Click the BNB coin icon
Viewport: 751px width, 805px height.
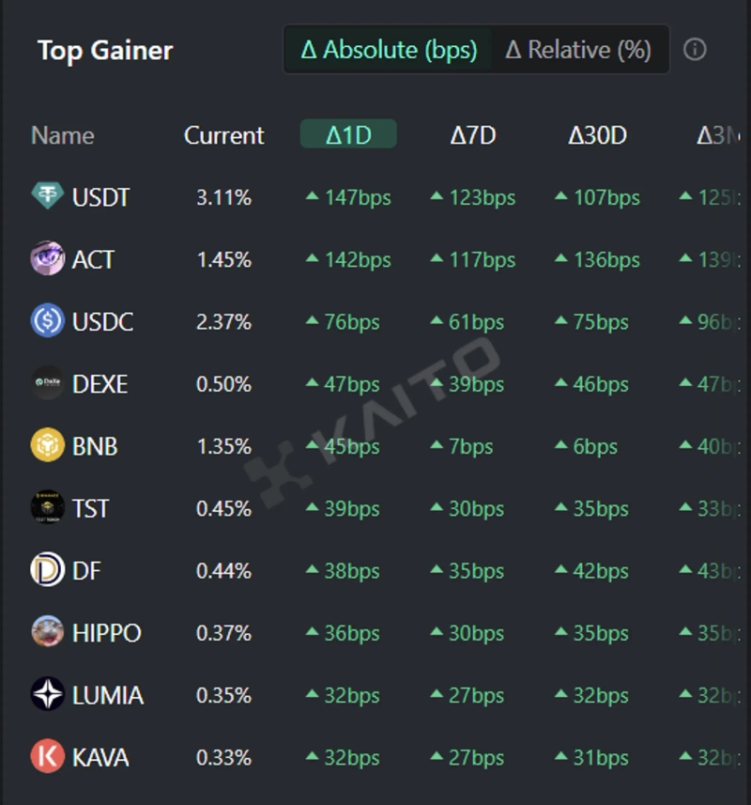tap(47, 445)
